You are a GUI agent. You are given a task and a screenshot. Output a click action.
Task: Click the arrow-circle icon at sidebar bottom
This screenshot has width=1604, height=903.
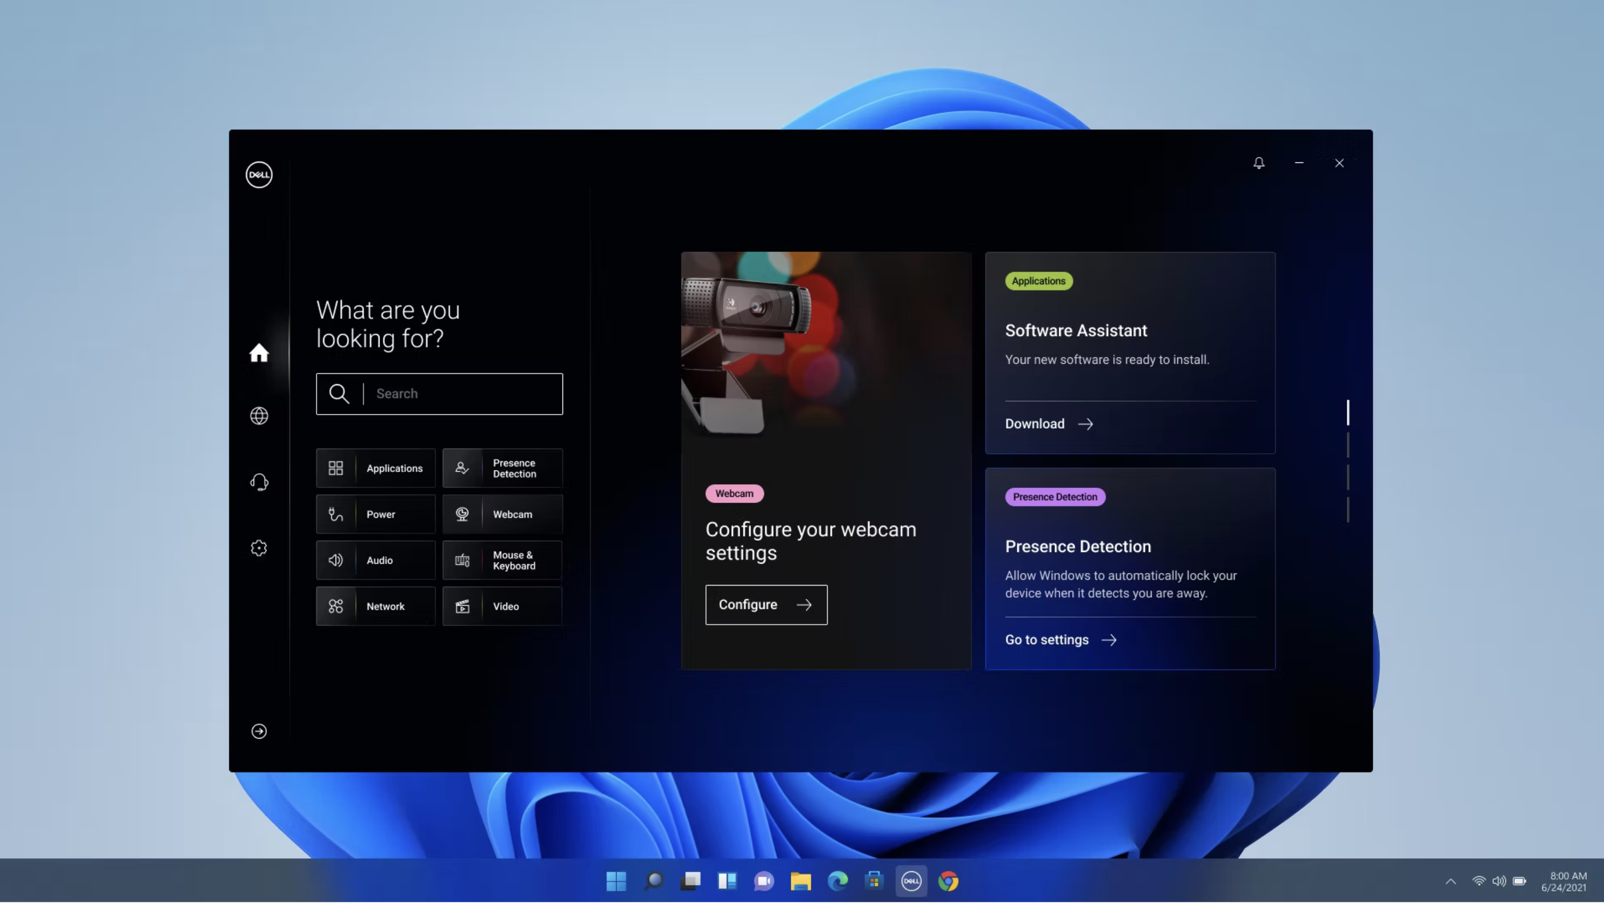(x=259, y=731)
